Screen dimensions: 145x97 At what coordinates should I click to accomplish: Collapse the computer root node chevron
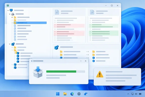coord(8,10)
